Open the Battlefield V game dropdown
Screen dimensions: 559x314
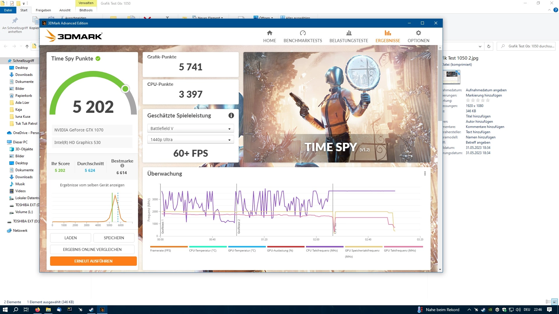190,129
